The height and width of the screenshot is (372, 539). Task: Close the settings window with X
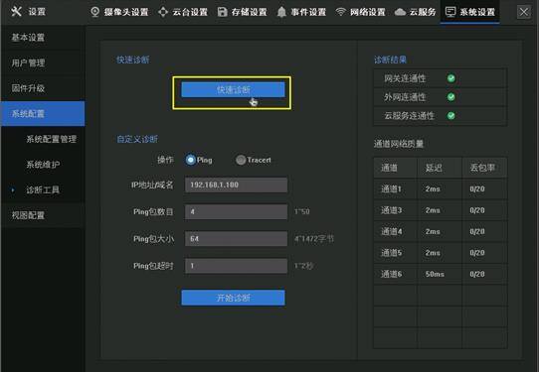[x=524, y=12]
